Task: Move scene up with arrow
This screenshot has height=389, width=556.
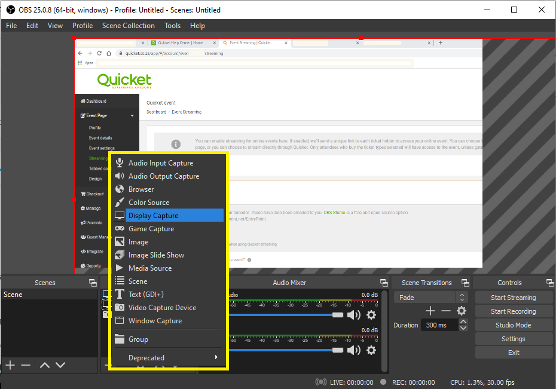Action: coord(45,365)
